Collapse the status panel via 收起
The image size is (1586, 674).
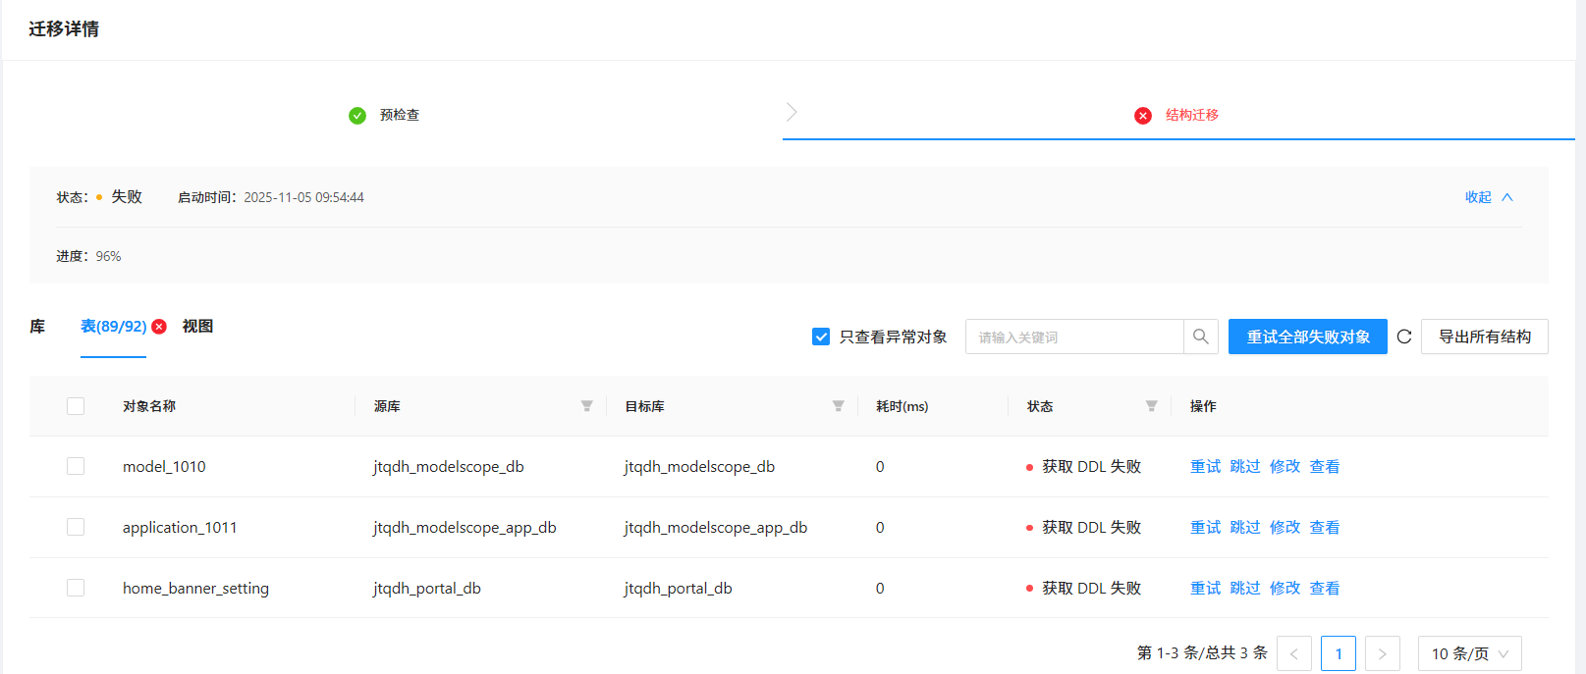click(1488, 197)
